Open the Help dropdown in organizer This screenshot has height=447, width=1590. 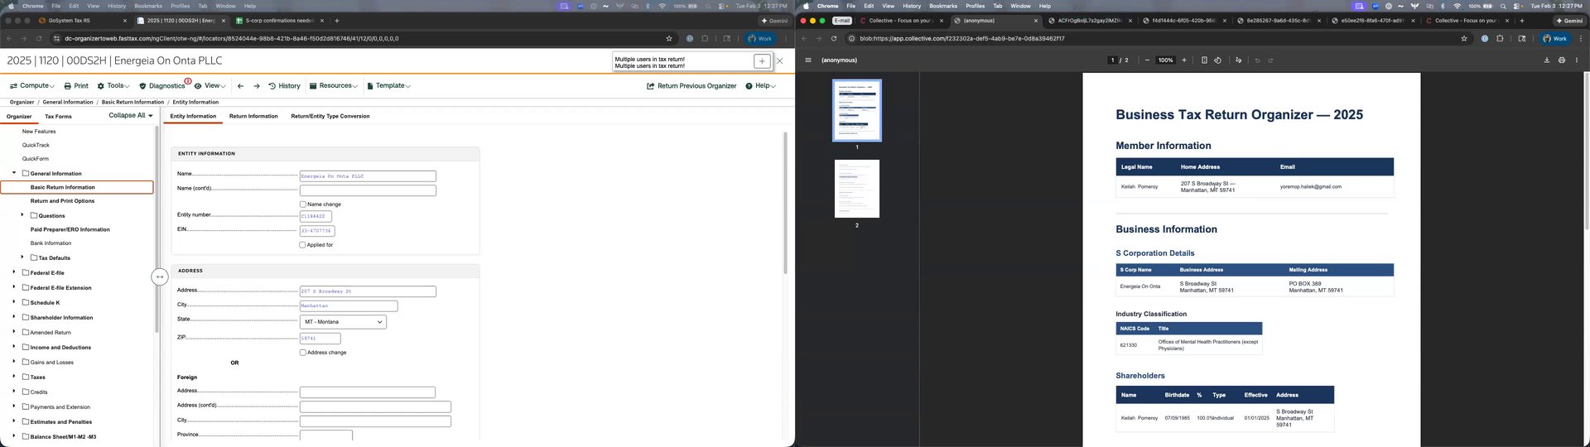761,86
